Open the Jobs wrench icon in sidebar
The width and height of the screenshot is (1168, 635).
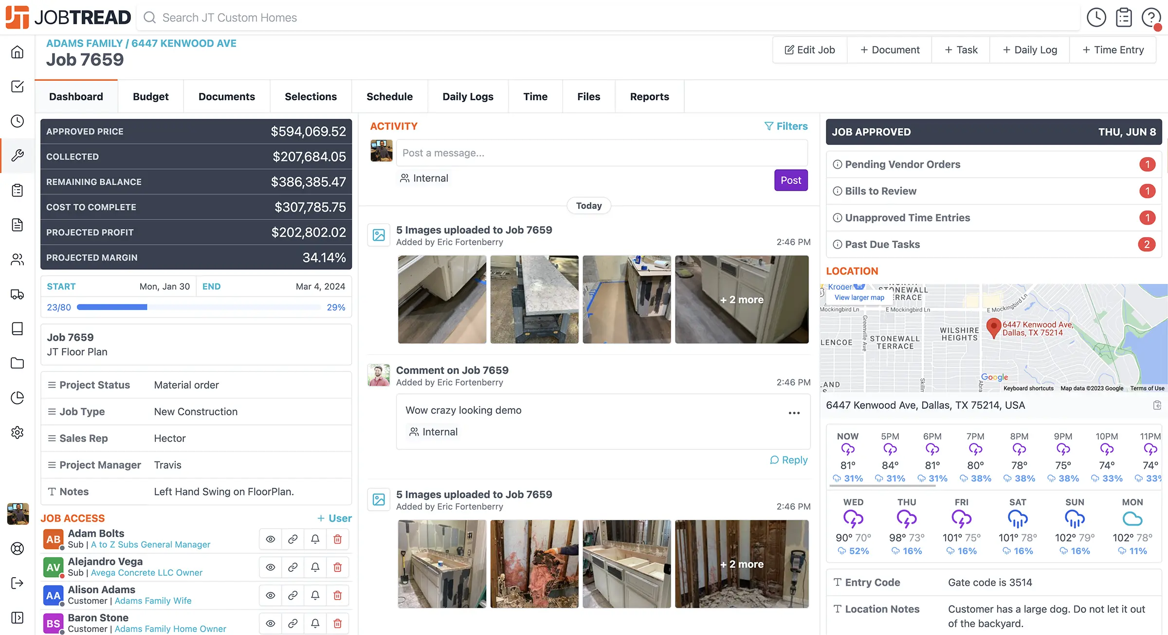18,156
